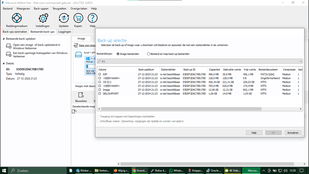Open the Help question mark toolbar icon

pyautogui.click(x=92, y=18)
